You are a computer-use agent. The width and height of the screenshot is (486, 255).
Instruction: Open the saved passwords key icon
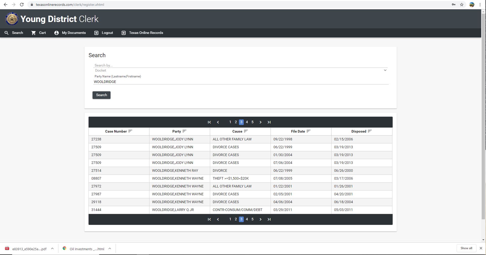point(454,5)
